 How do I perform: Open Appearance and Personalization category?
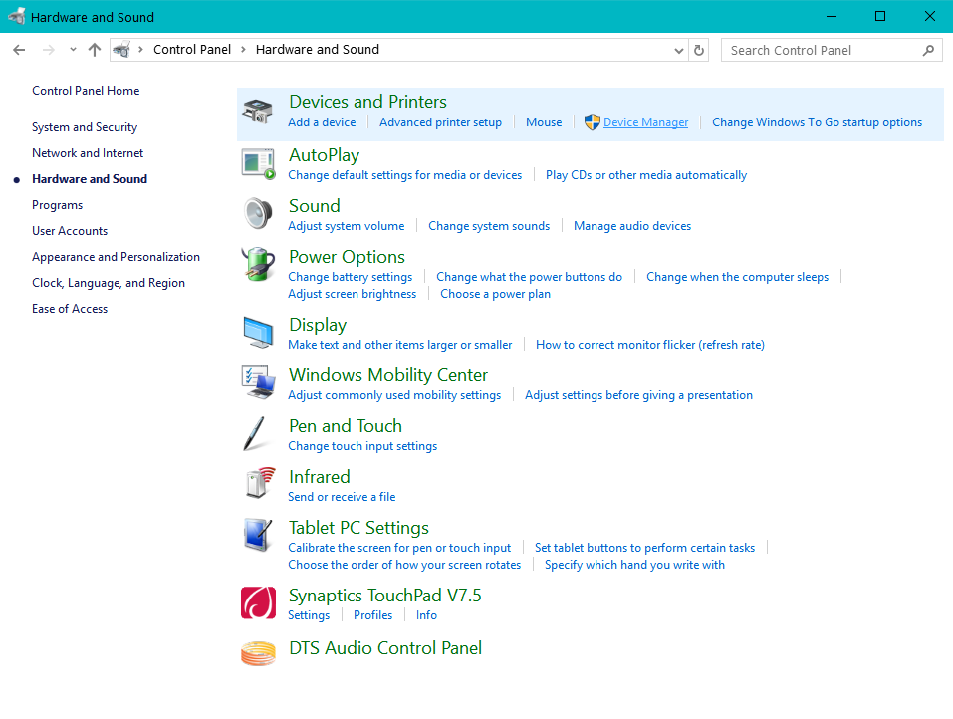(x=116, y=256)
